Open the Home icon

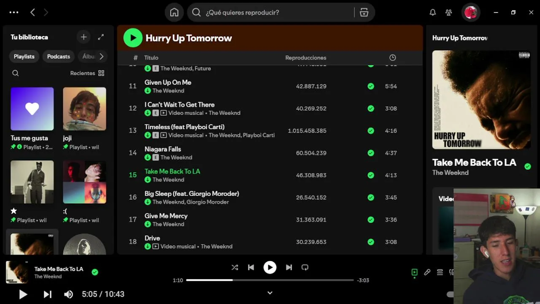coord(174,13)
